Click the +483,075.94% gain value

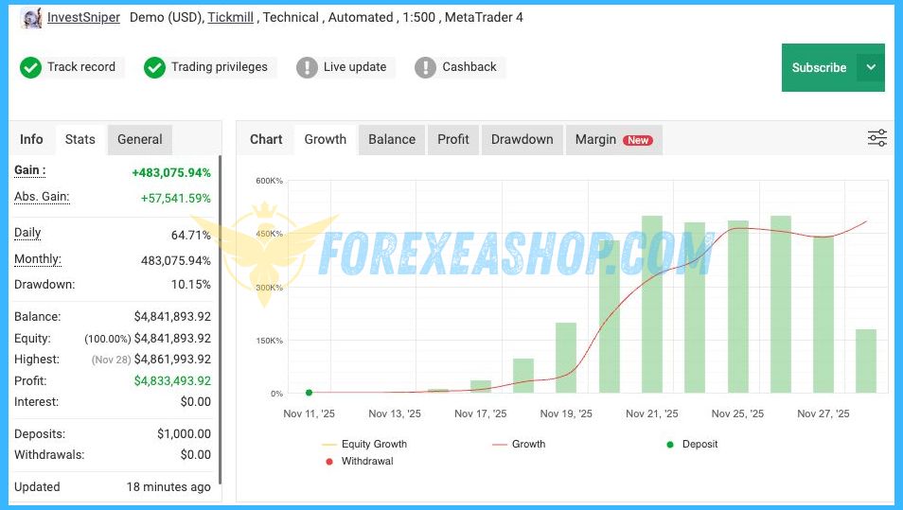click(171, 173)
